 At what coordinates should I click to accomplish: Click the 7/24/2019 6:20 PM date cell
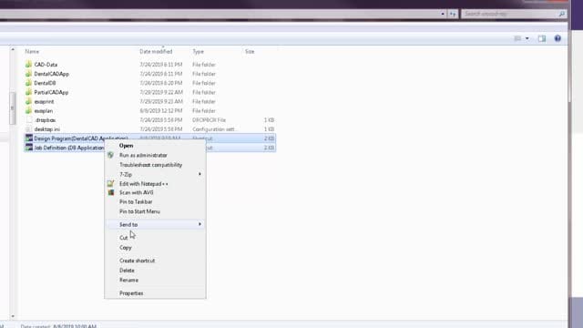161,83
